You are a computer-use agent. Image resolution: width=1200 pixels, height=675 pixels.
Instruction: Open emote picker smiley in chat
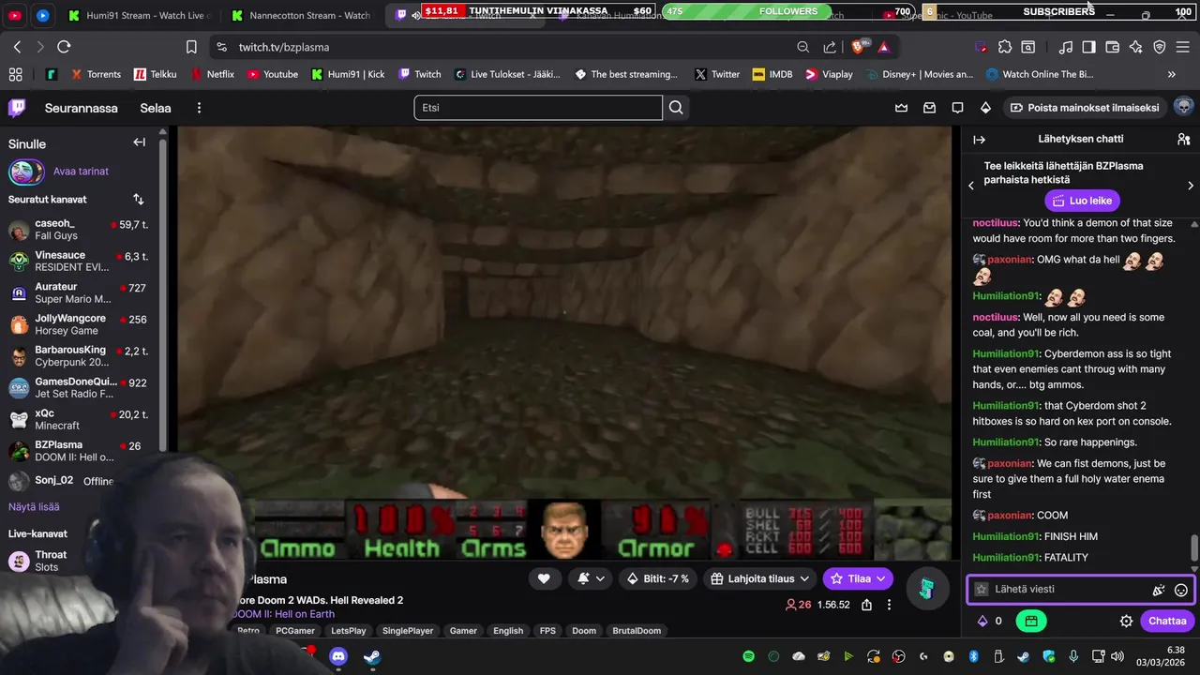(x=1180, y=590)
